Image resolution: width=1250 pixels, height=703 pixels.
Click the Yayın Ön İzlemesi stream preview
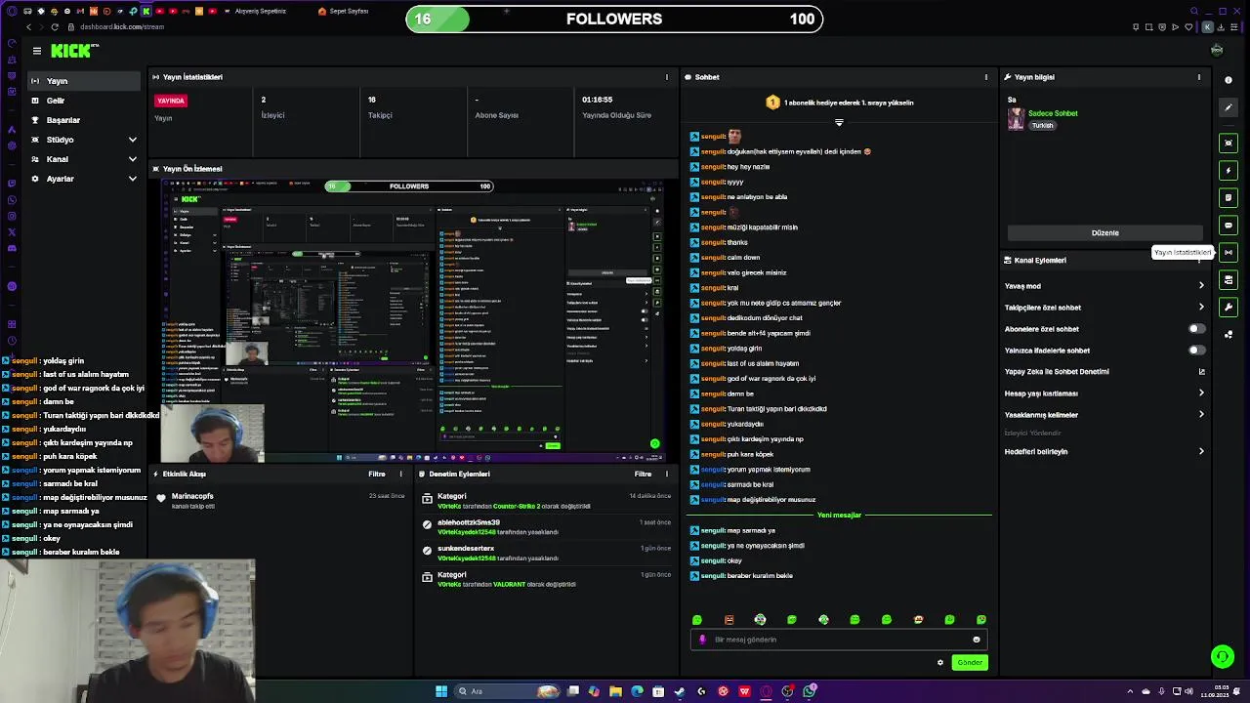click(414, 320)
